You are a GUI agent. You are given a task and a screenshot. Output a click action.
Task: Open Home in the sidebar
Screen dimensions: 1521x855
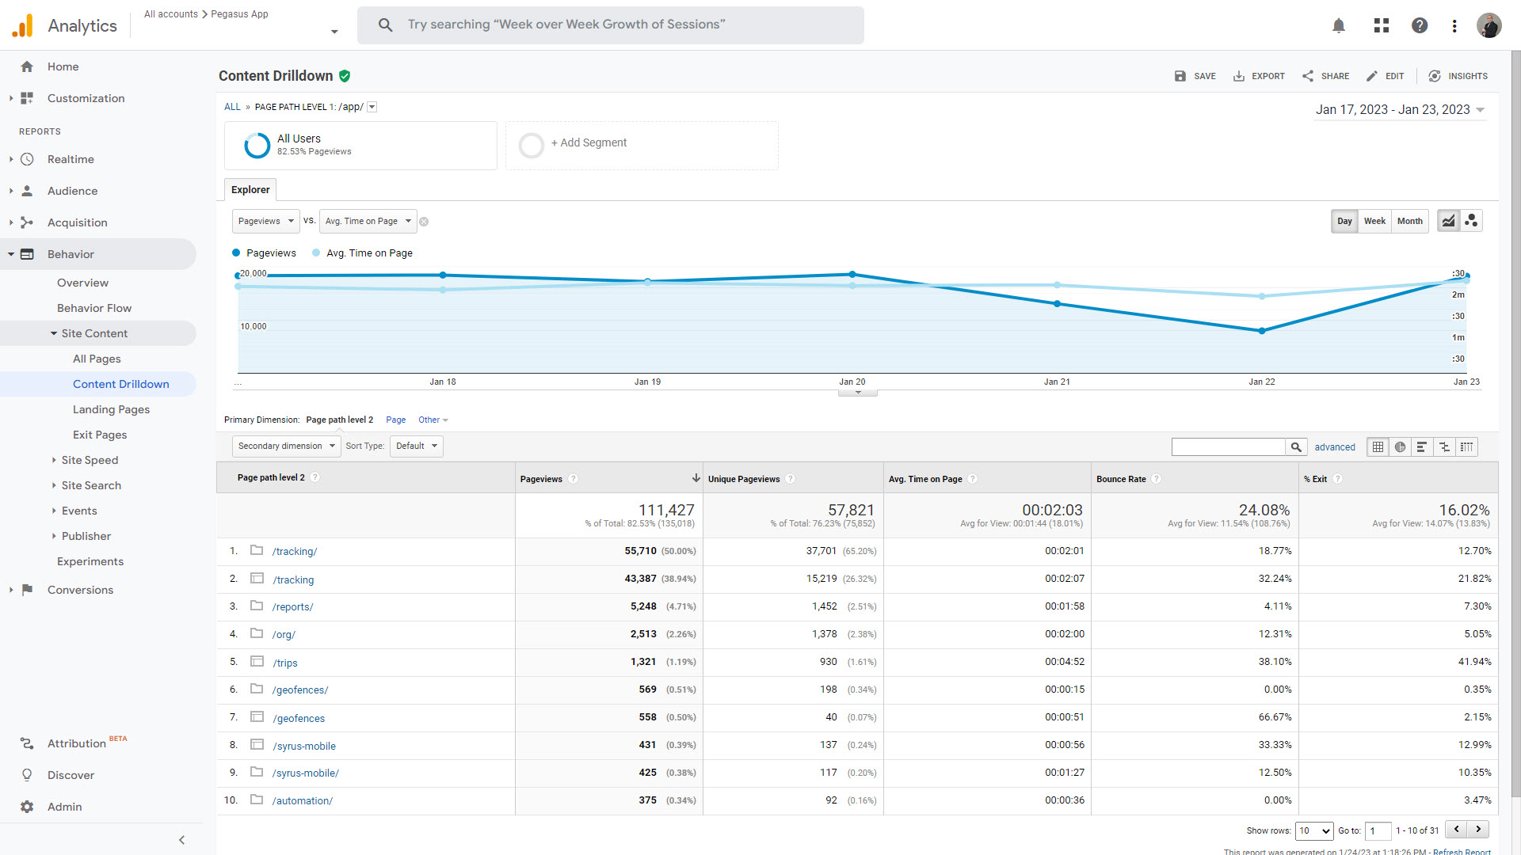tap(63, 66)
